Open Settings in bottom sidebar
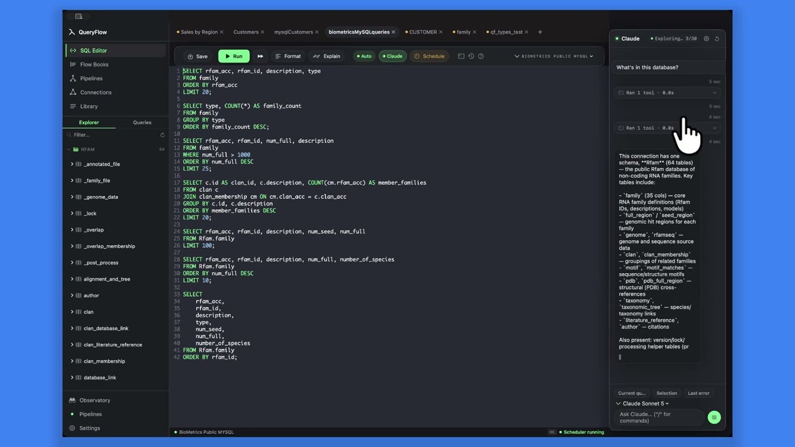Image resolution: width=795 pixels, height=447 pixels. click(x=89, y=428)
